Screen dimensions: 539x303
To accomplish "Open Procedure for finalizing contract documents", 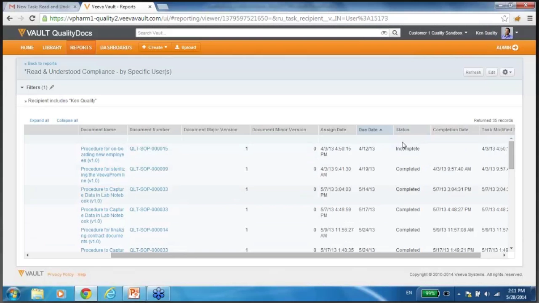I will coord(102,236).
